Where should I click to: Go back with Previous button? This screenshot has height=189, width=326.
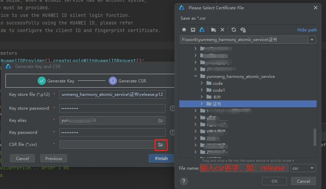pyautogui.click(x=54, y=158)
